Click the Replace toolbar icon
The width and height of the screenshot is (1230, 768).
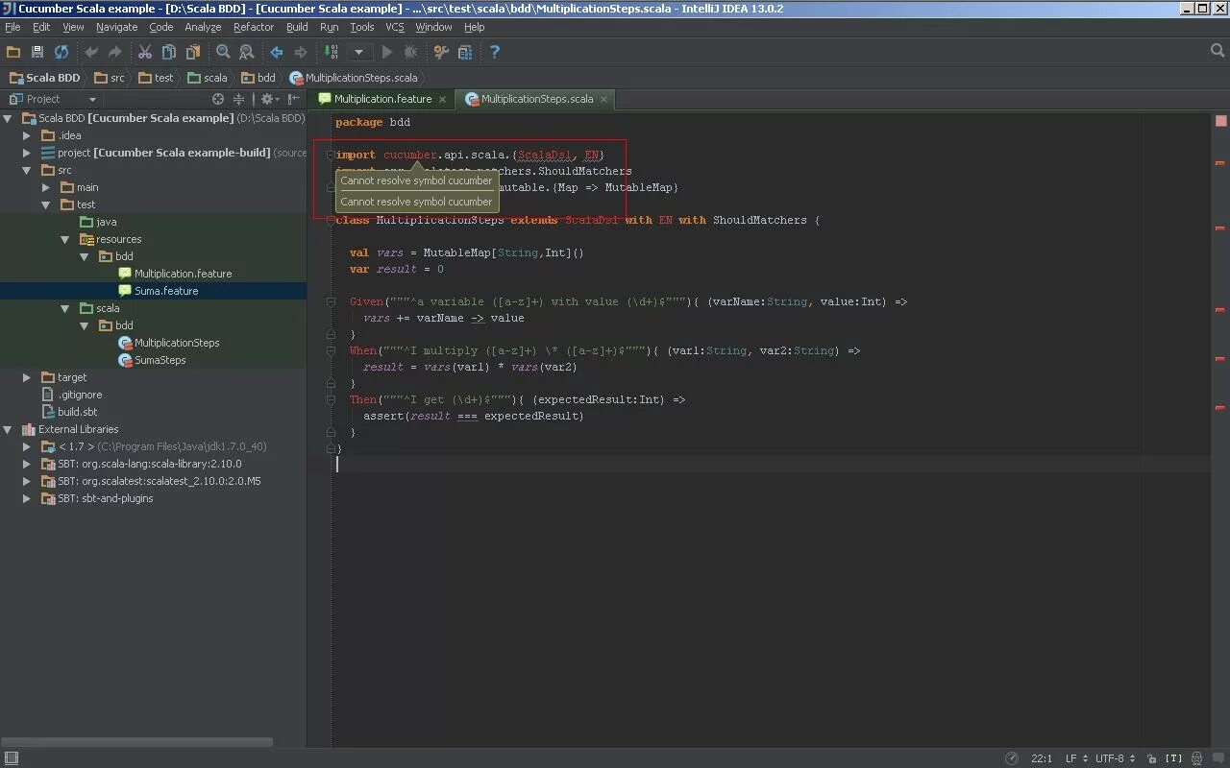[x=247, y=52]
